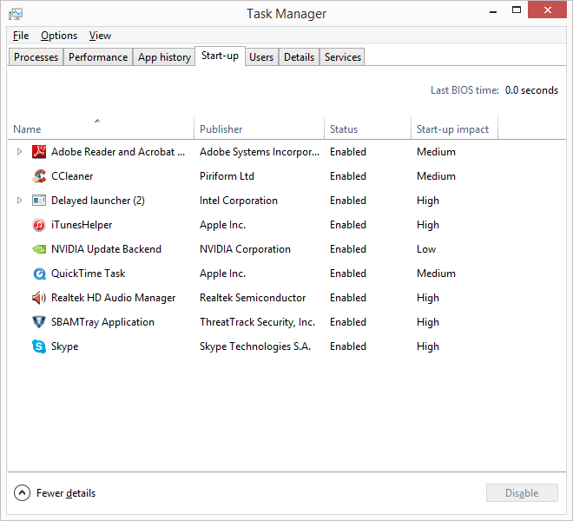The height and width of the screenshot is (521, 573).
Task: Click the Disable button
Action: pos(522,493)
